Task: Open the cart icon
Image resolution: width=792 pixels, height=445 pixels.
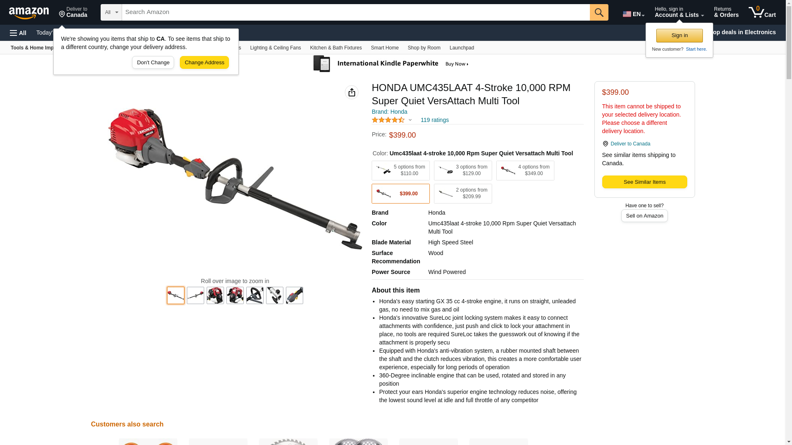Action: (x=762, y=12)
